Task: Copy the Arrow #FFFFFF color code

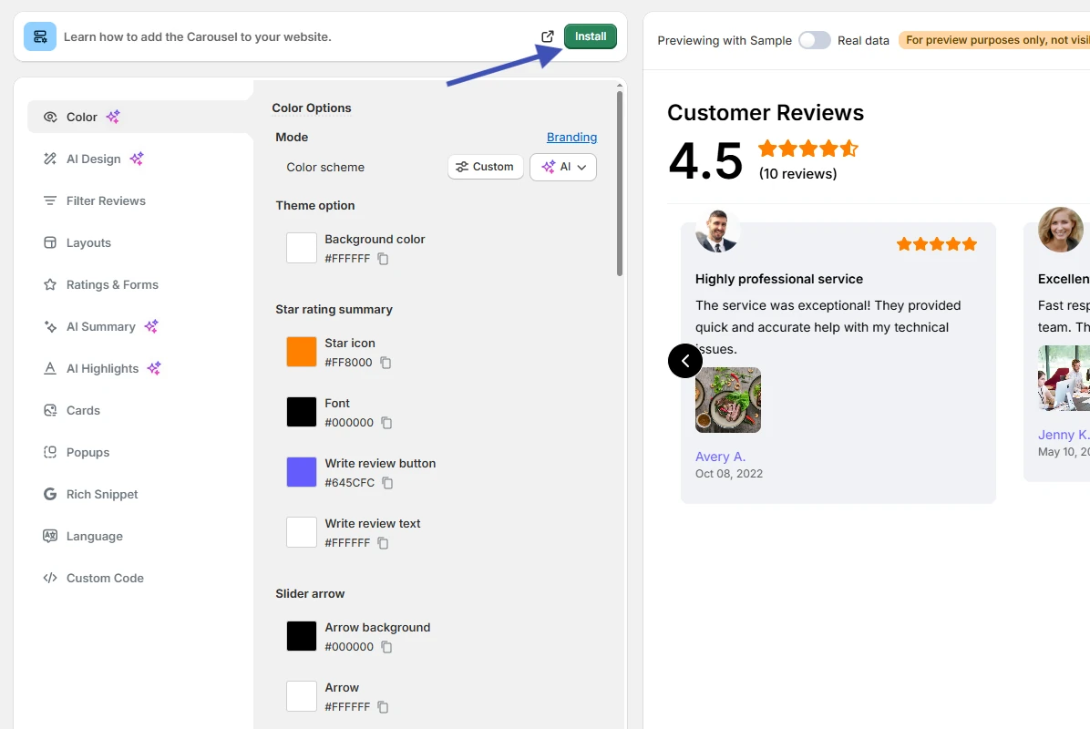Action: (383, 707)
